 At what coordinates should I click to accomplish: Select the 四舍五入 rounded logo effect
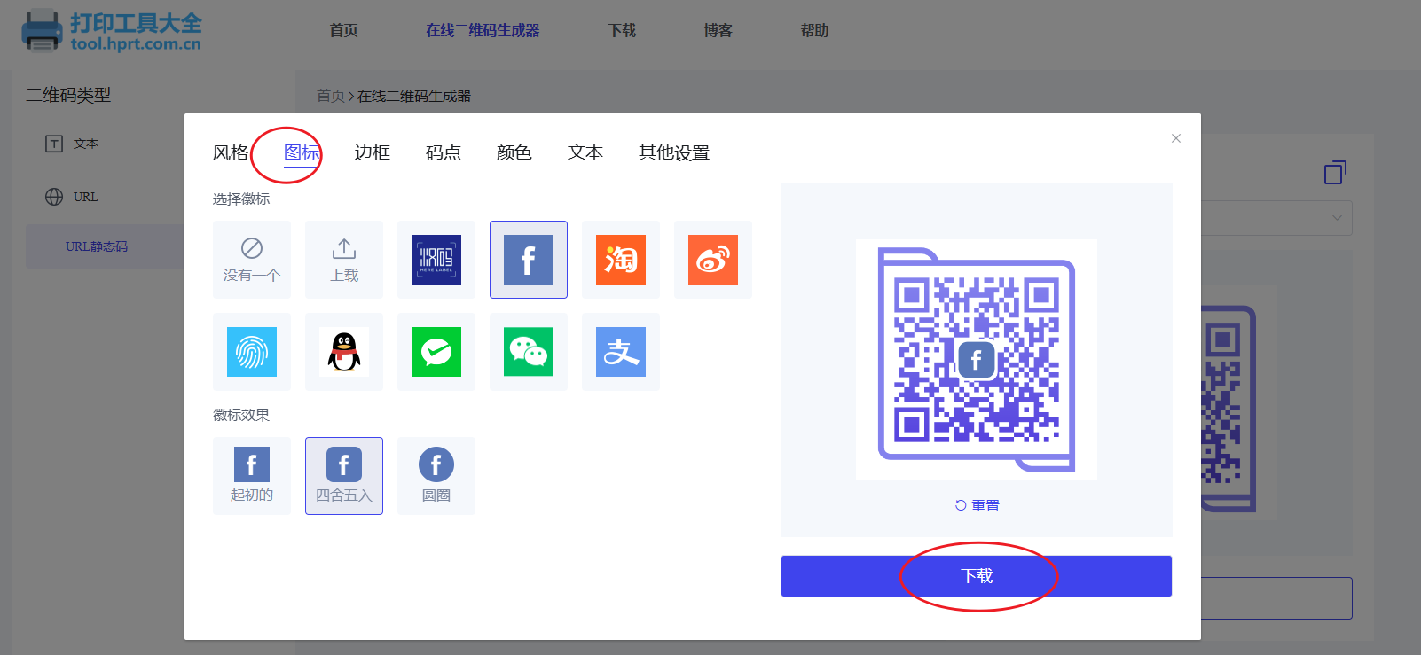(x=344, y=476)
